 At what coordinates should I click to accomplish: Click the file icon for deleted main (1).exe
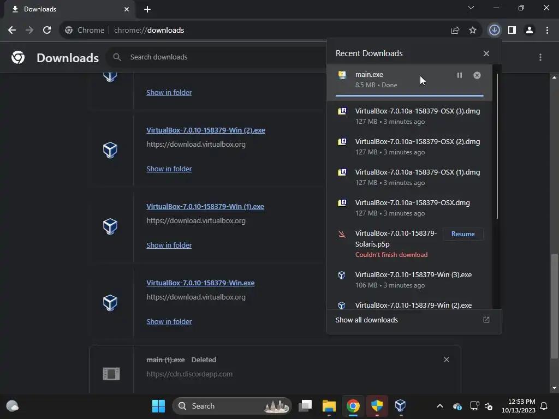[x=111, y=374]
